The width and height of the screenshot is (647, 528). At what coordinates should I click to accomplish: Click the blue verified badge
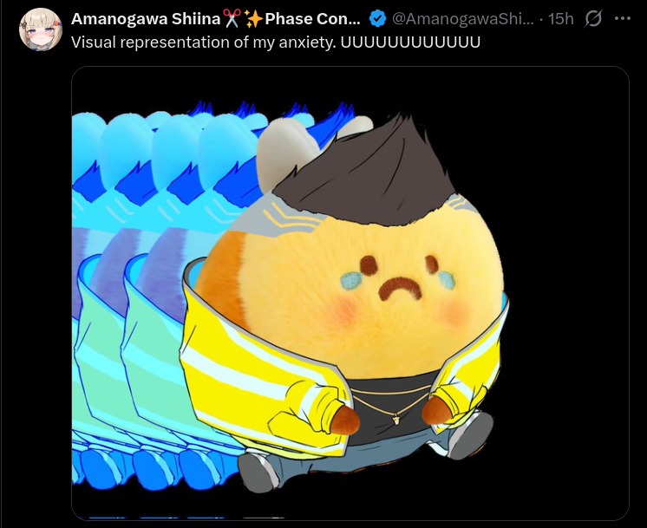click(377, 18)
